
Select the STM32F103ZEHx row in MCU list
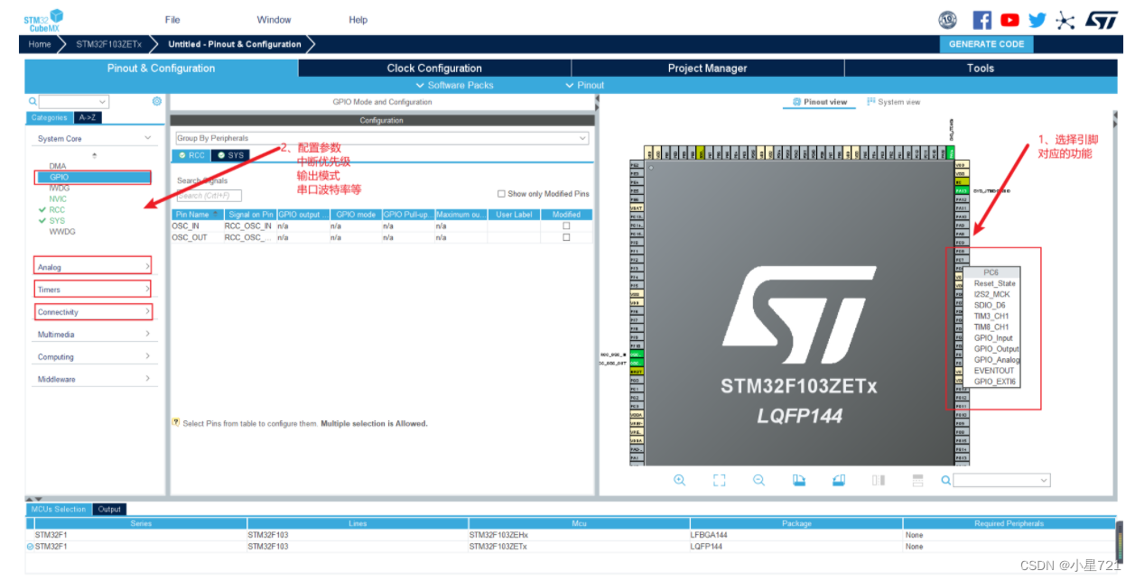pos(571,535)
